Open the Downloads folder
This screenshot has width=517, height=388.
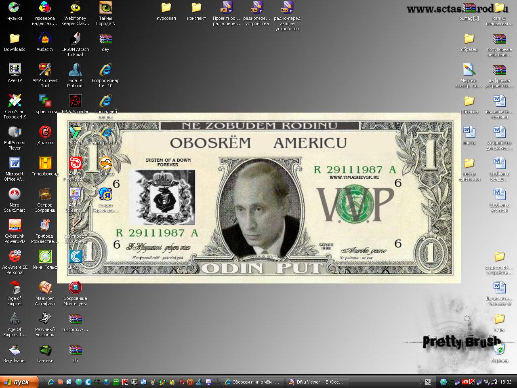click(15, 42)
